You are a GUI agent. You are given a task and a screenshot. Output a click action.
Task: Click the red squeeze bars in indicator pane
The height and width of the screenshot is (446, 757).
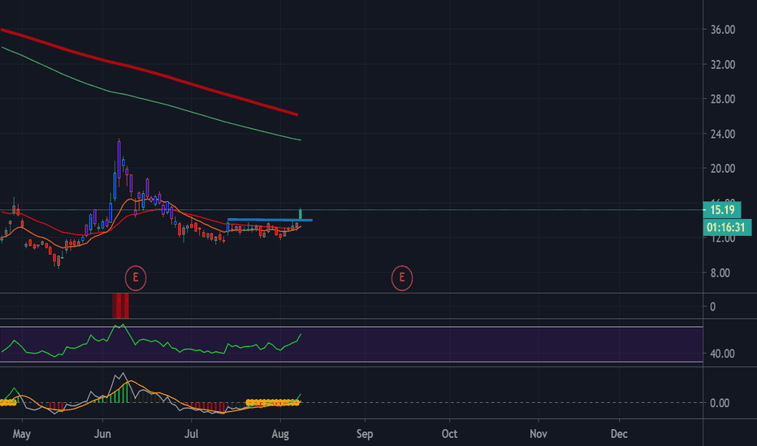pyautogui.click(x=121, y=306)
